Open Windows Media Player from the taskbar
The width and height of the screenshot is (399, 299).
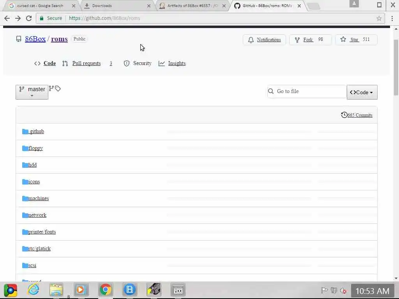coord(81,290)
